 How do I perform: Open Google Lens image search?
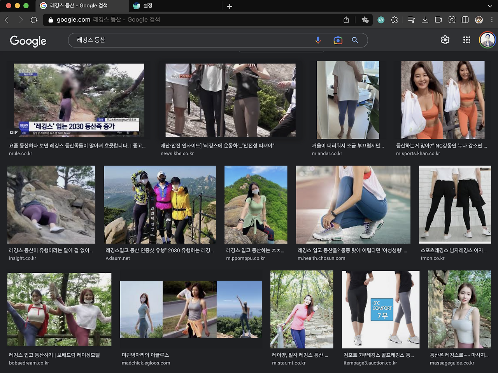point(338,40)
